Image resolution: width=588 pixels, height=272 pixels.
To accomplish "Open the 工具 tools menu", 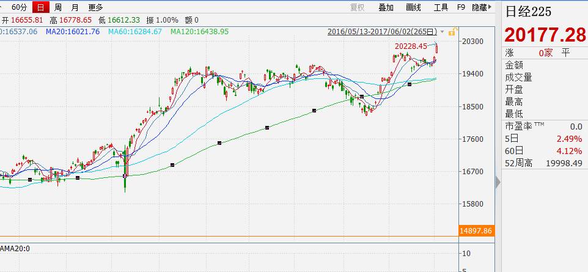I will (441, 7).
